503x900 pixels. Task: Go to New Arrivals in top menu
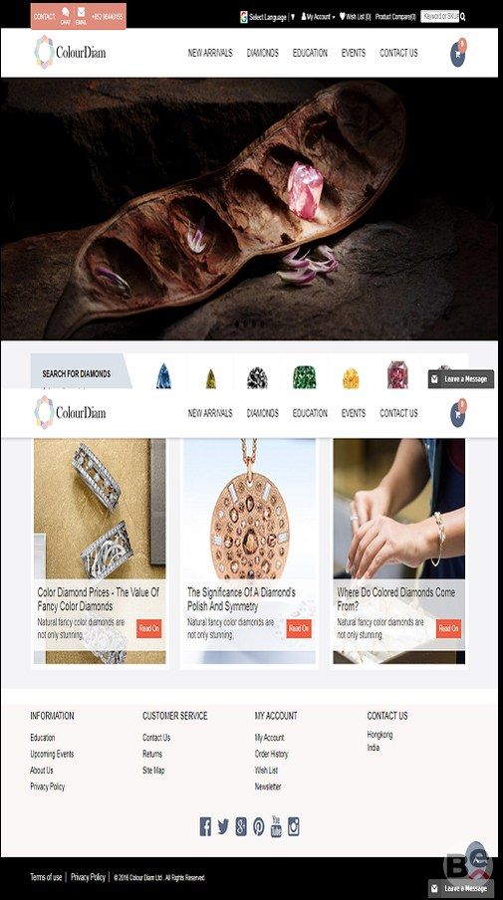point(210,53)
